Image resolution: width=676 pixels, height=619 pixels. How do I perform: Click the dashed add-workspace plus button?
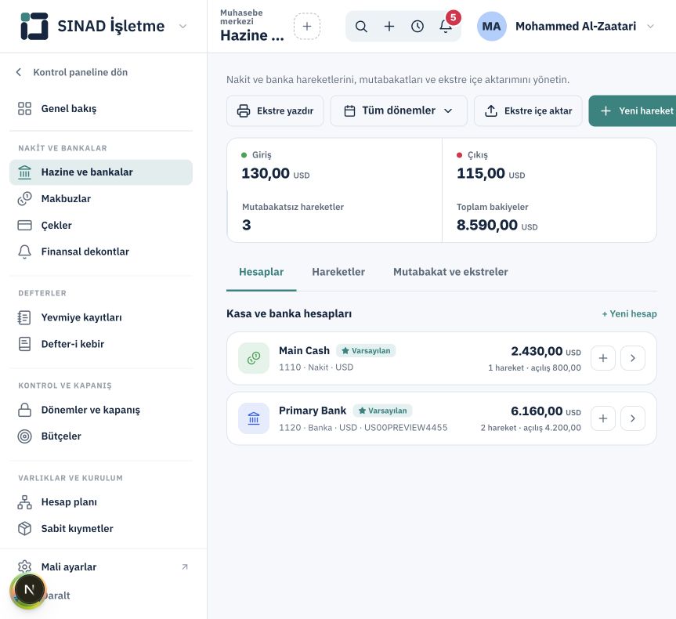click(x=307, y=27)
